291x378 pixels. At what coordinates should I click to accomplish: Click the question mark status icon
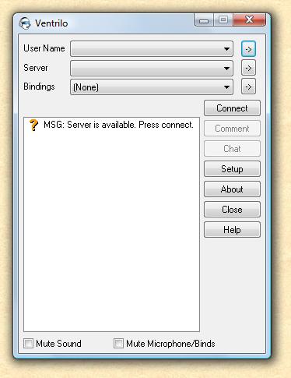click(x=33, y=125)
